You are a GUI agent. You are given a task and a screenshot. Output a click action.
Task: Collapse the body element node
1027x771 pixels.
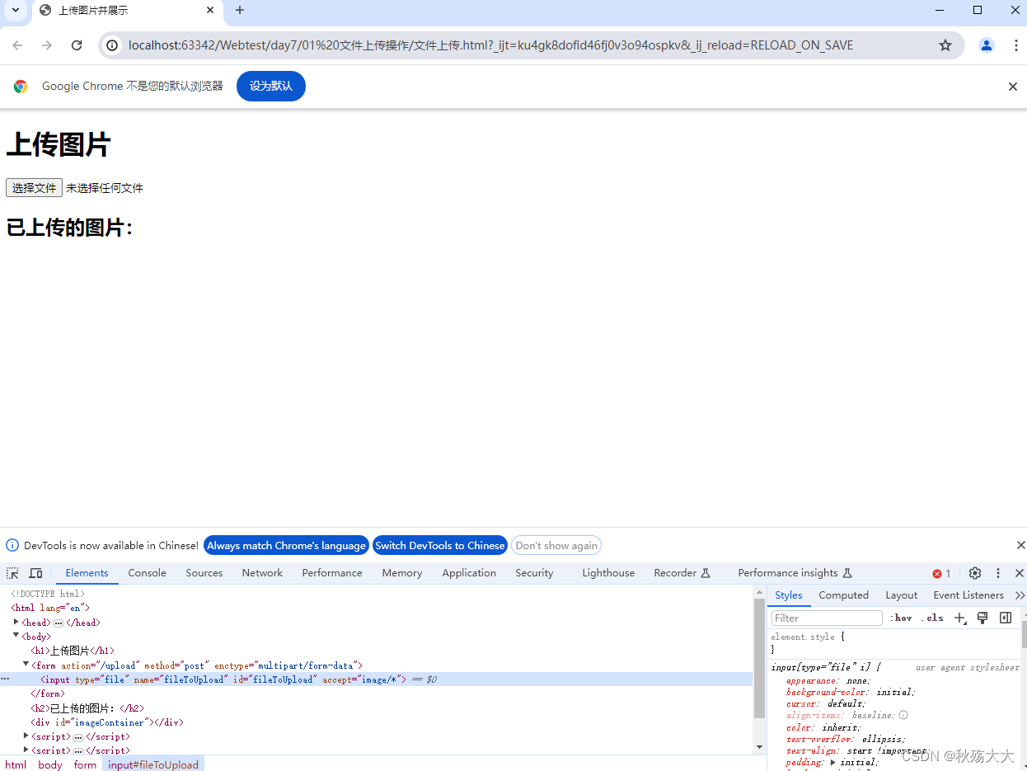pyautogui.click(x=16, y=636)
